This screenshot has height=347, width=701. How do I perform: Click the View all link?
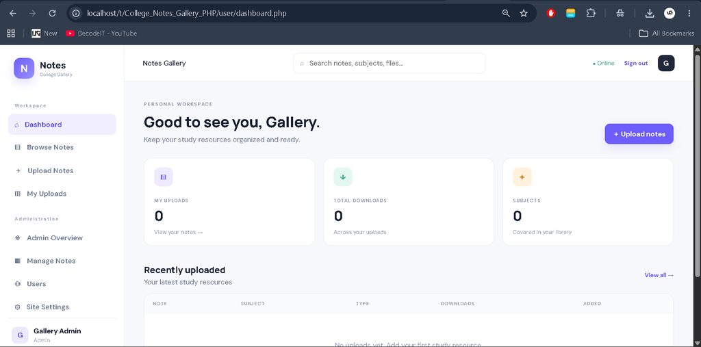pos(659,275)
